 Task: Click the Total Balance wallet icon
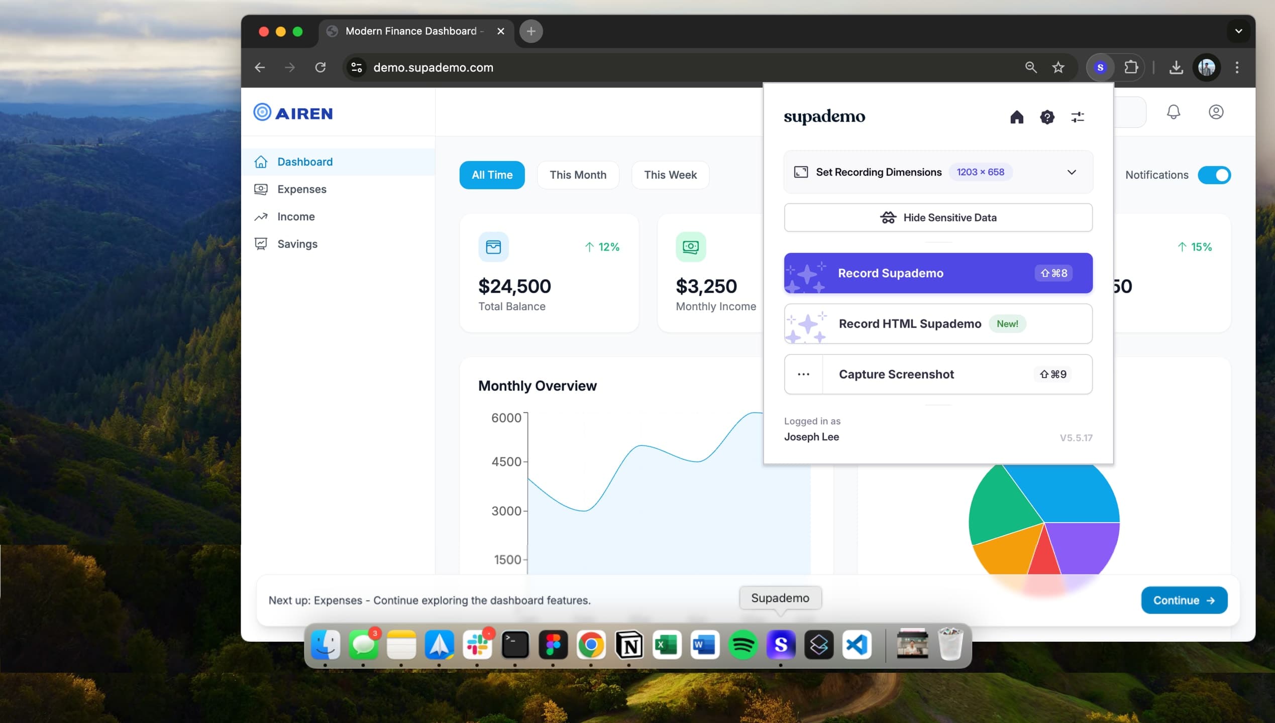coord(493,247)
